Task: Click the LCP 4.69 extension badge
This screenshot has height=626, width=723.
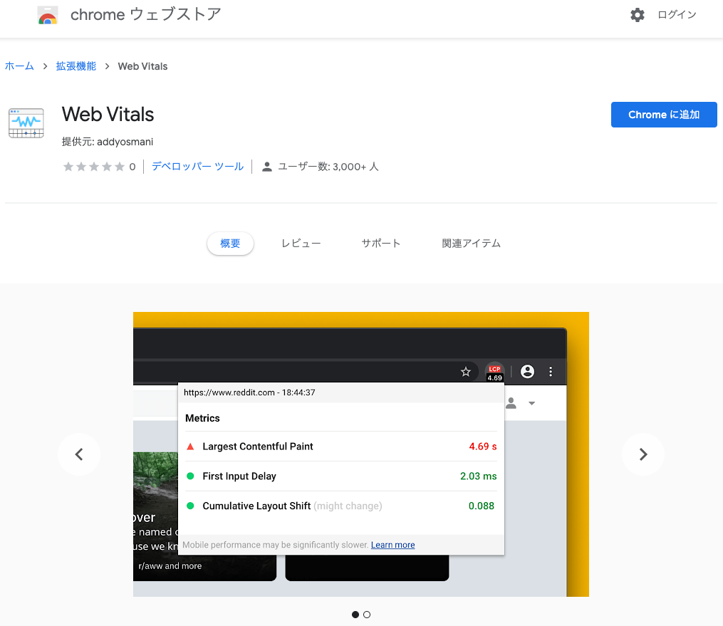Action: click(x=495, y=372)
